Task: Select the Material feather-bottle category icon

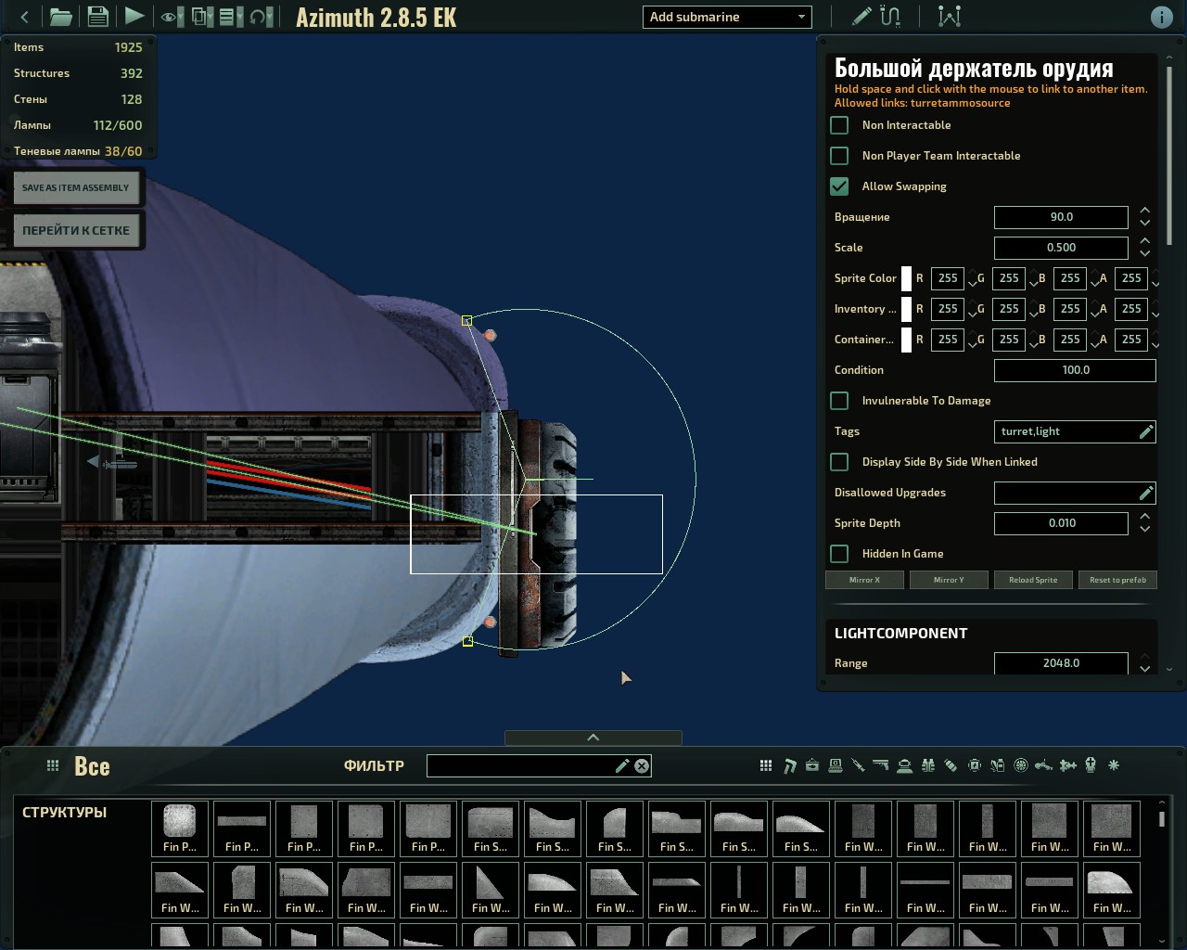Action: tap(998, 765)
